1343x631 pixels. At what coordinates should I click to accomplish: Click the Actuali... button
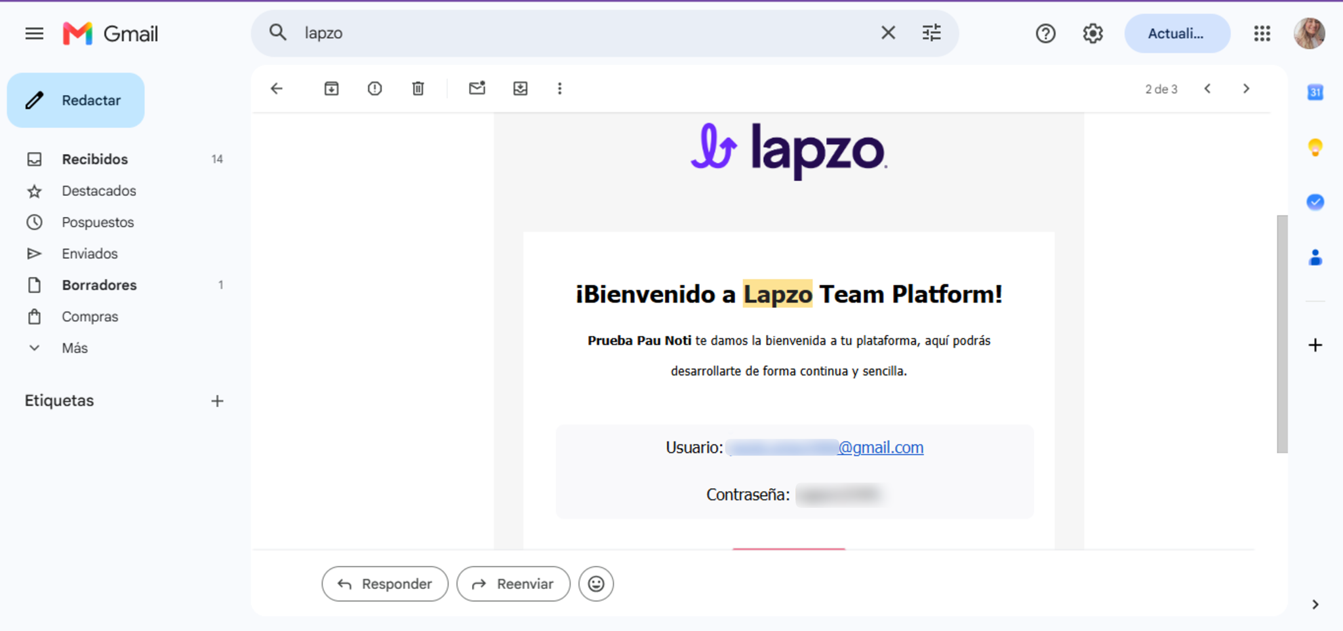pyautogui.click(x=1177, y=33)
